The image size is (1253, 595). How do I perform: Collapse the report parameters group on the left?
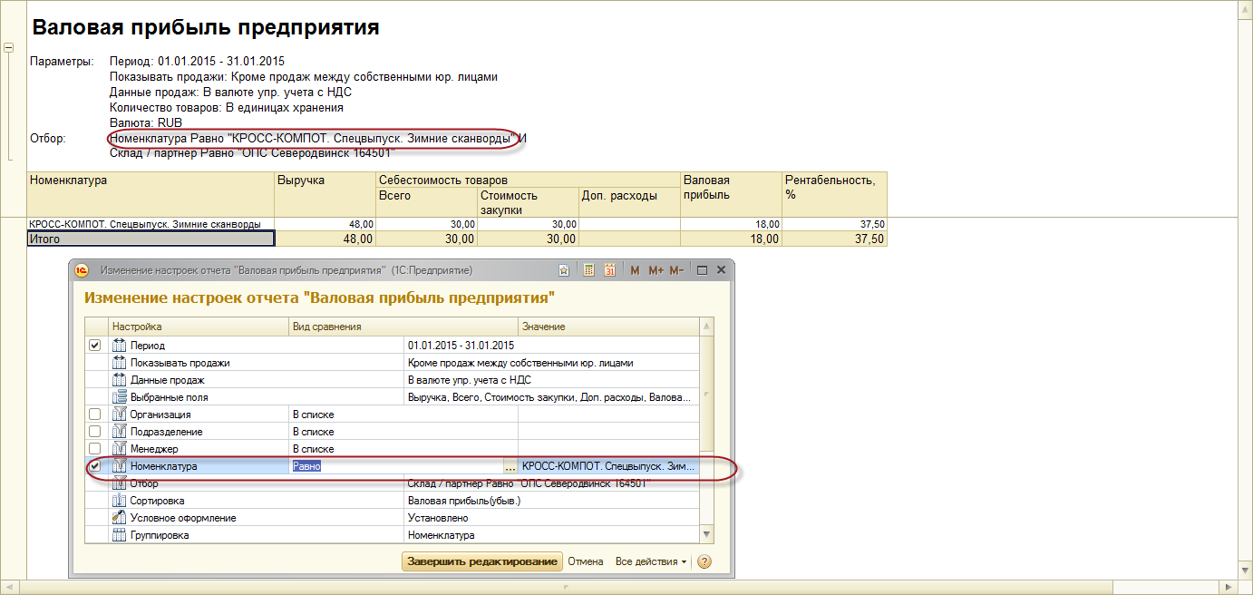8,47
